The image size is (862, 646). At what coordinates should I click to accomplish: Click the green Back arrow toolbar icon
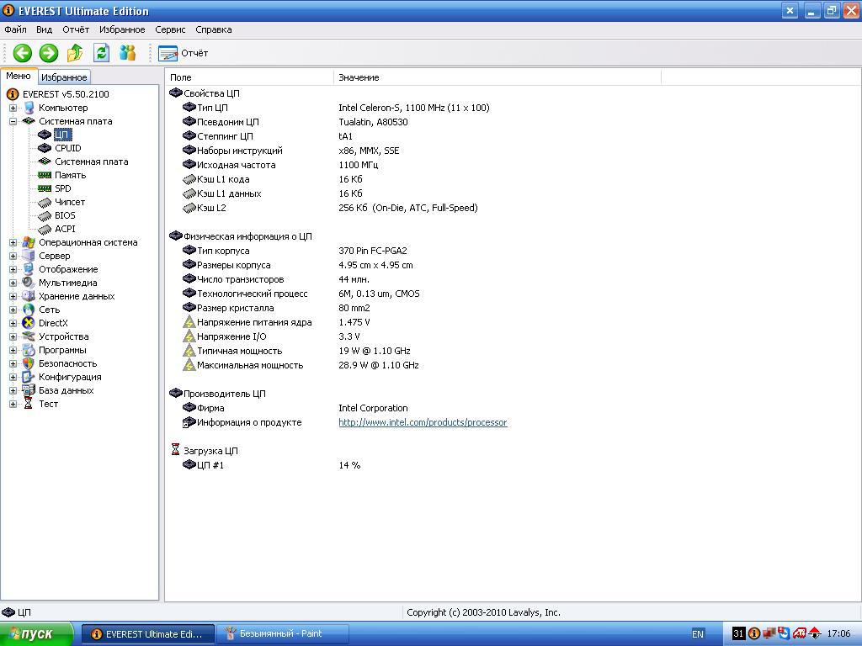23,53
